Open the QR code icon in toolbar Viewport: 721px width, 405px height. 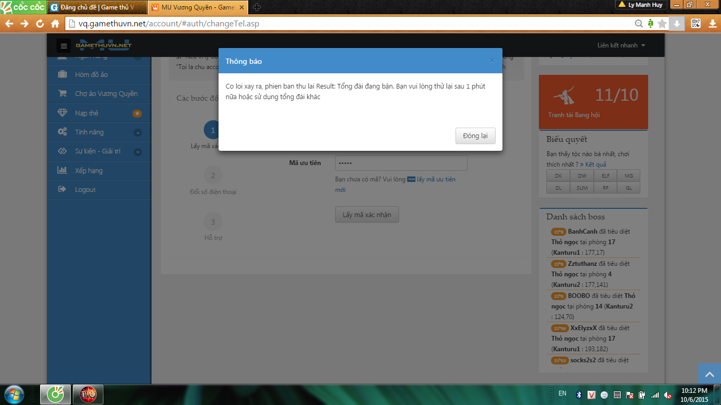[x=696, y=23]
